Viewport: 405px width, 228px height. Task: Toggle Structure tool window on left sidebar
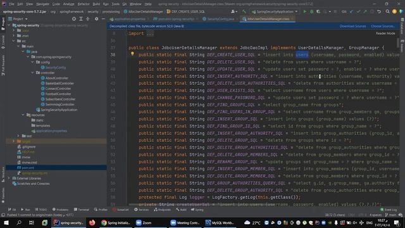(x=3, y=175)
